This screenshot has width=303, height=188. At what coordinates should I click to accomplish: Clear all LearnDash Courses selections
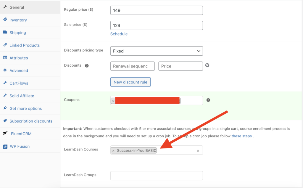tap(198, 151)
